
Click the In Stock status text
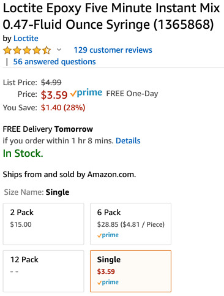coord(23,153)
